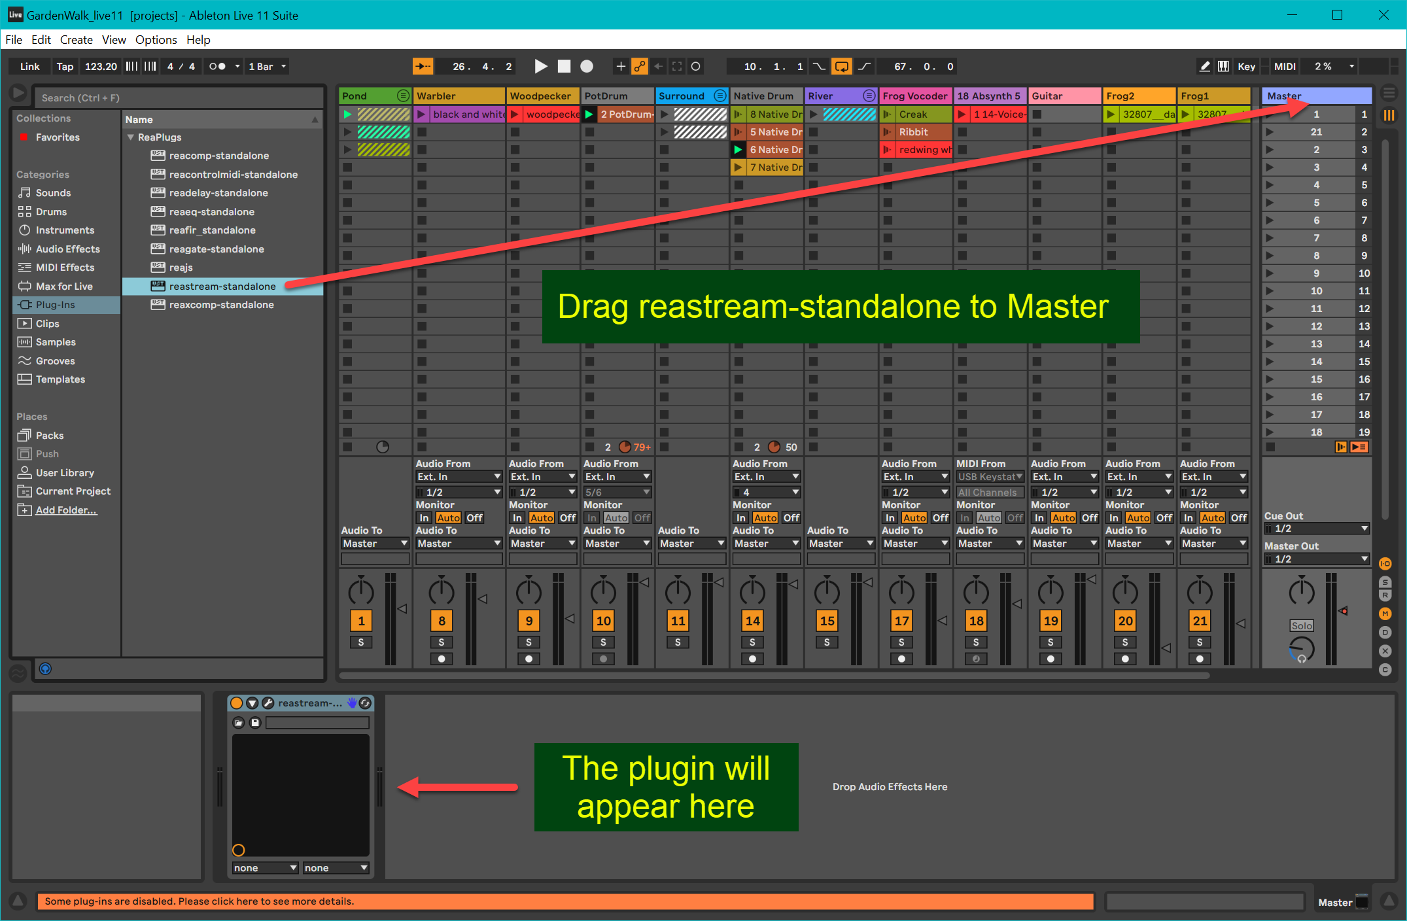Open Warbler's Audio To Master dropdown
The image size is (1407, 921).
(x=459, y=544)
